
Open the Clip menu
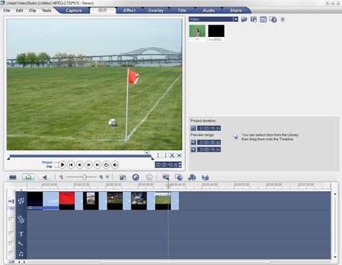32,10
